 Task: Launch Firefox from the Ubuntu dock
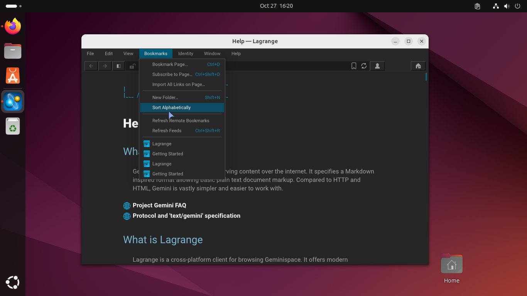click(x=13, y=26)
